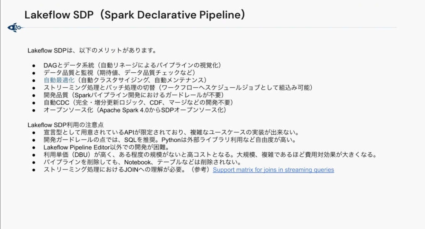Screen dimensions: 425x229
Task: Open the Support matrix for joins link
Action: coord(273,170)
